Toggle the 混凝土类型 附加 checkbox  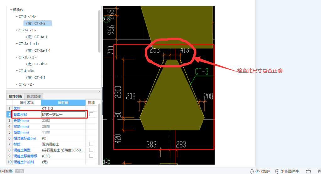click(91, 150)
